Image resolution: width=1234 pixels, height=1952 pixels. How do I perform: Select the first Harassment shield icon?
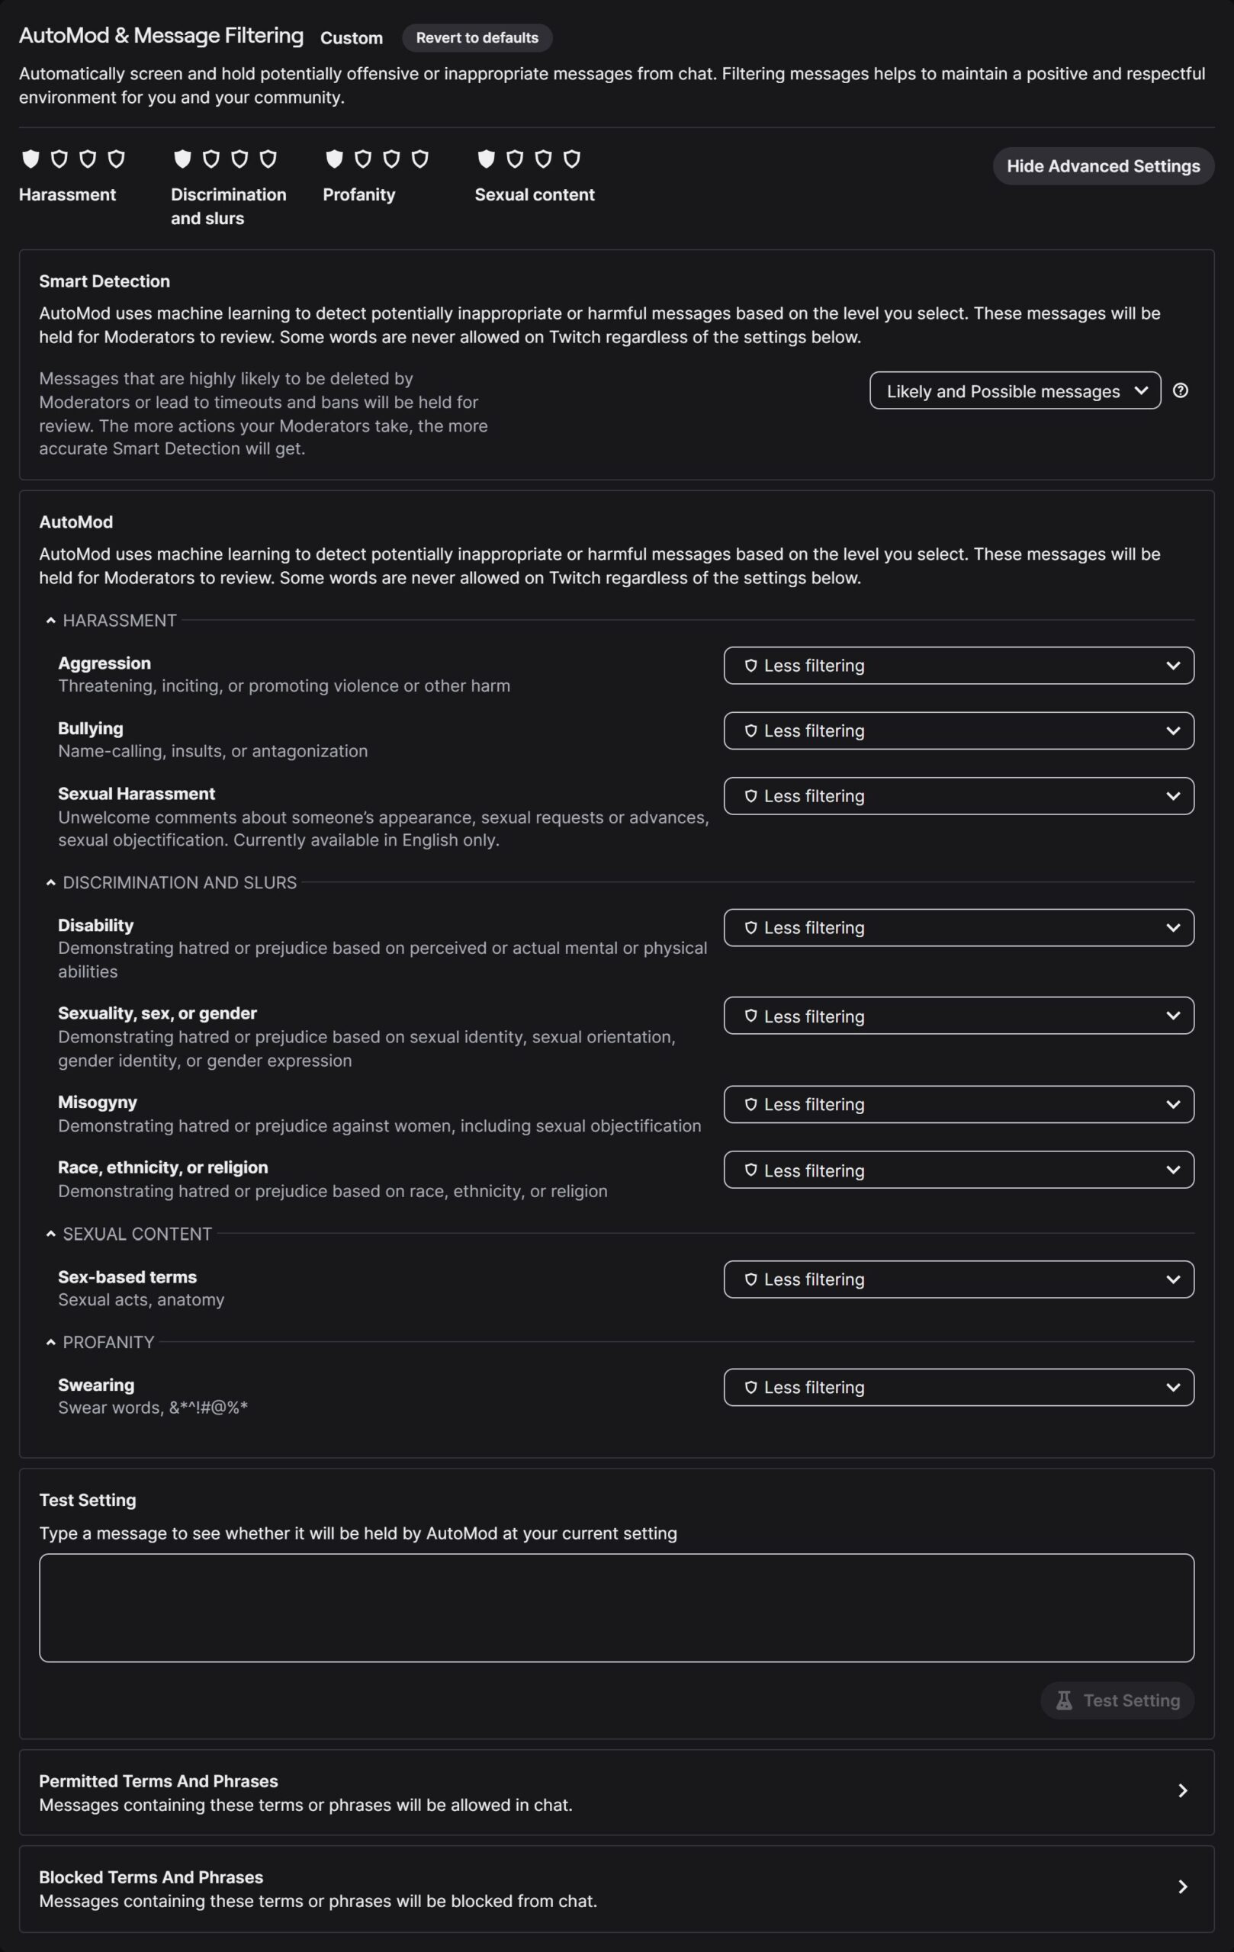31,159
